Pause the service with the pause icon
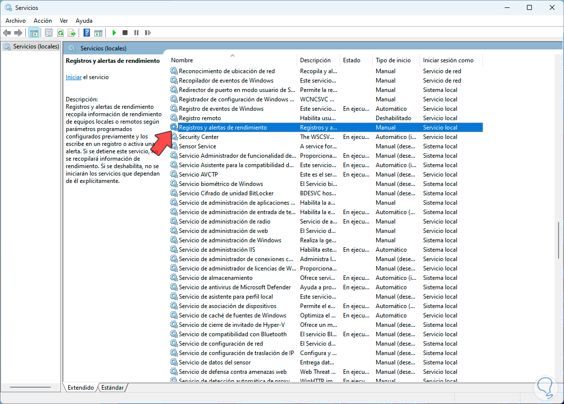This screenshot has height=404, width=564. tap(136, 33)
